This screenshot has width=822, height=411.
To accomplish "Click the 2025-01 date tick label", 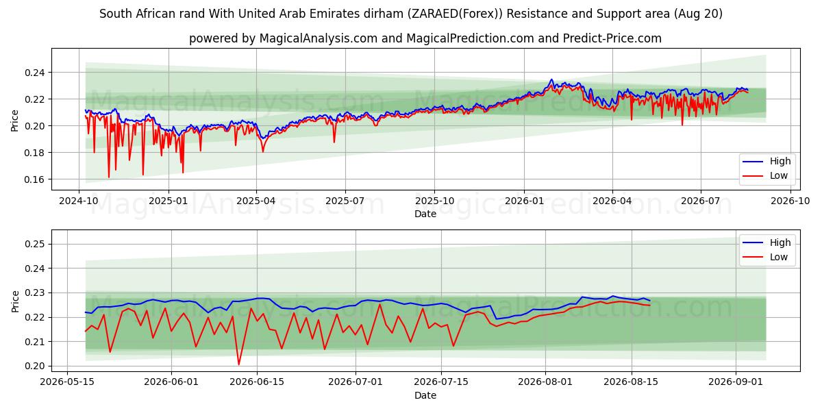I will (168, 201).
